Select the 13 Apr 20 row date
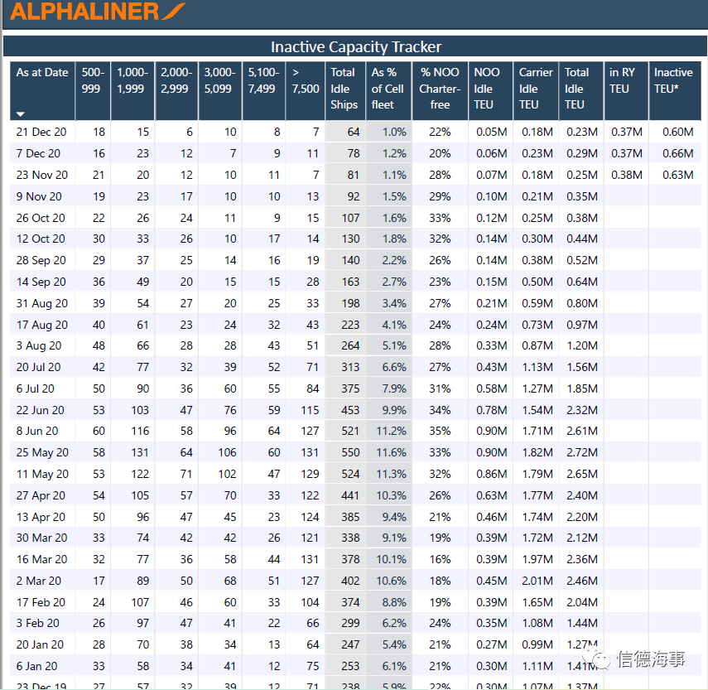Screen dimensions: 708x690 (x=41, y=517)
